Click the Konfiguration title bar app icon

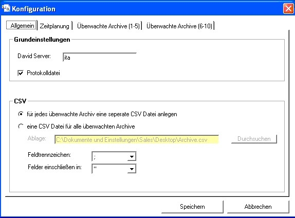click(x=6, y=8)
